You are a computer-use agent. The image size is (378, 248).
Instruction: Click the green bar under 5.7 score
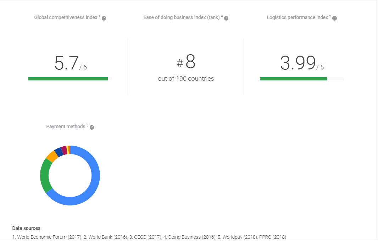point(68,79)
